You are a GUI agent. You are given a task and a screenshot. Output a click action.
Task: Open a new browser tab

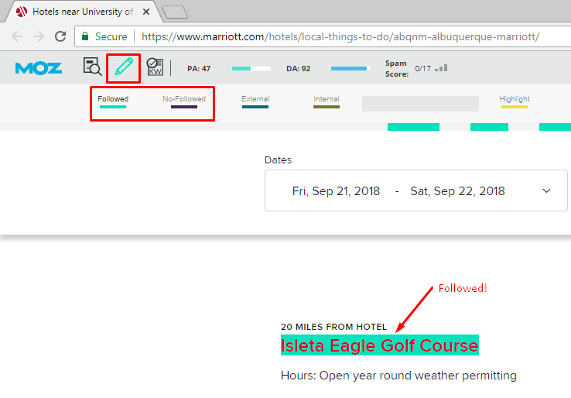(x=175, y=12)
